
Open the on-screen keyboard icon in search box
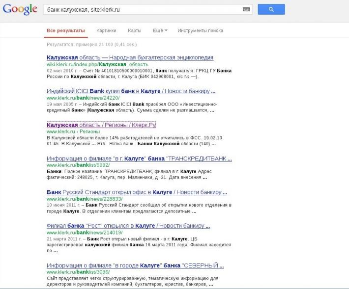click(246, 9)
